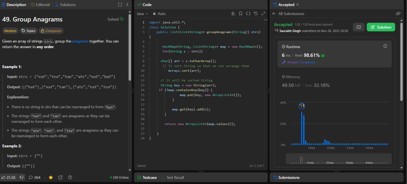Click the 128 / 128 testcases passed text

313,24
